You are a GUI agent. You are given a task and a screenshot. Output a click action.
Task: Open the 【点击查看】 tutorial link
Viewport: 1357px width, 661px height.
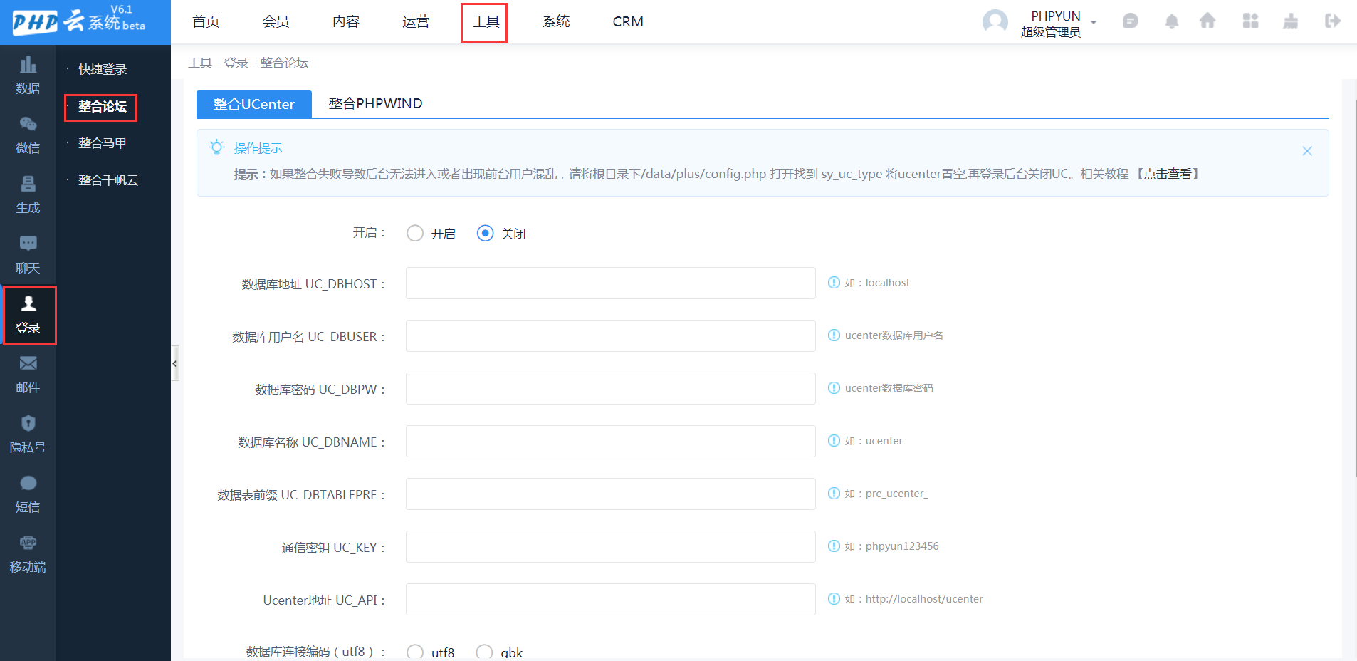[1168, 174]
